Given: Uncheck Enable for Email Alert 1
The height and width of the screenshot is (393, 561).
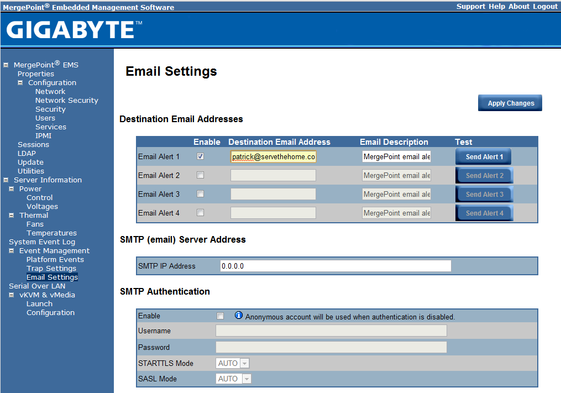Looking at the screenshot, I should 200,156.
